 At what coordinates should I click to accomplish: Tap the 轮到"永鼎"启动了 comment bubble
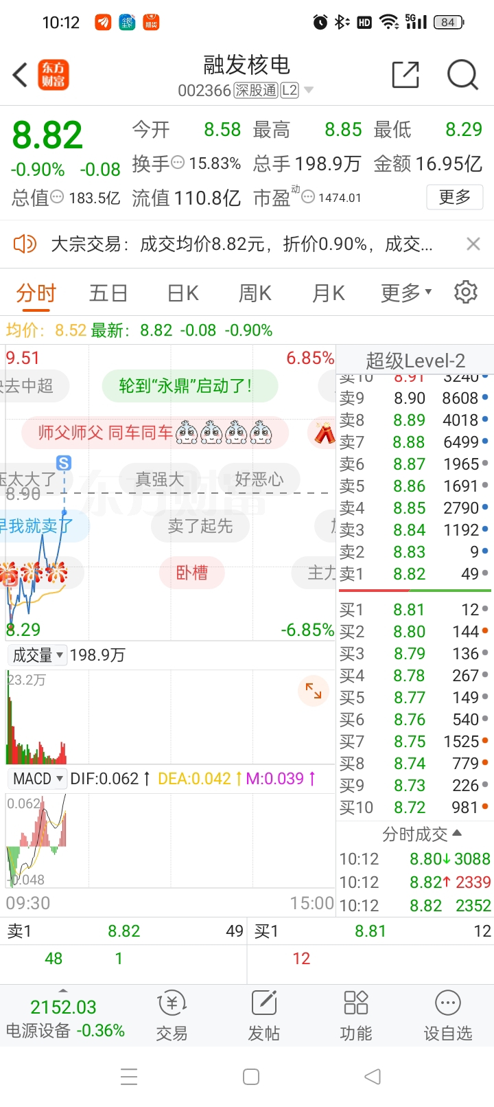(x=190, y=386)
